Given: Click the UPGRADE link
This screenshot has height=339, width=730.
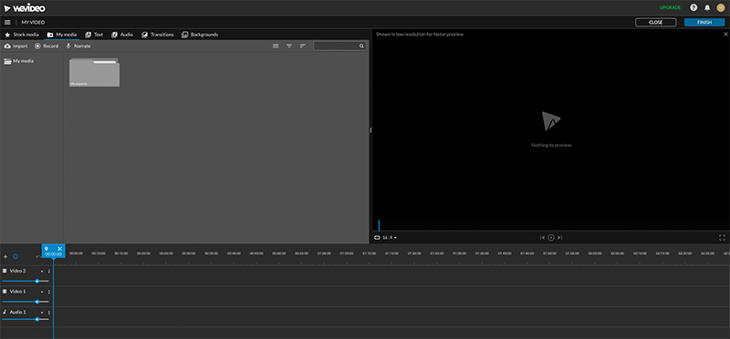Looking at the screenshot, I should pyautogui.click(x=670, y=7).
